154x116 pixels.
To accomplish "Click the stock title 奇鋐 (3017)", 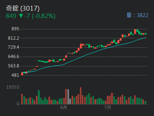I will 23,8.
